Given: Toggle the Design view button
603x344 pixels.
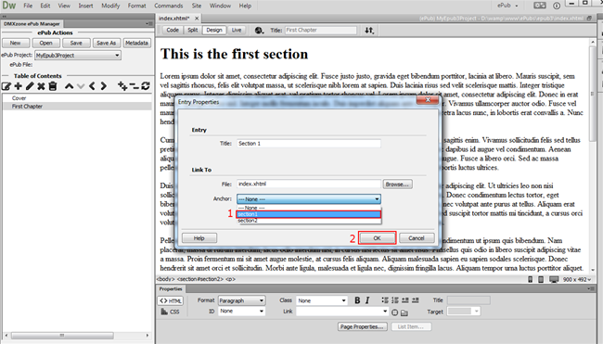Looking at the screenshot, I should [x=214, y=30].
